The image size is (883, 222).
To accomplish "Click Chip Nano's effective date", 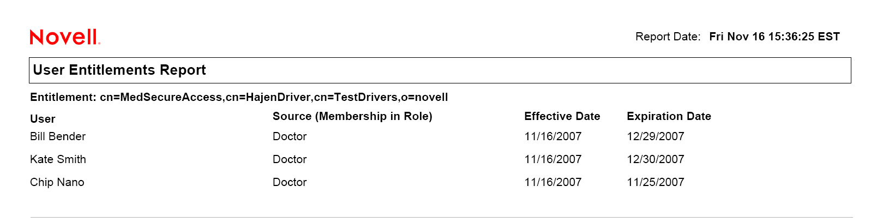I will (x=553, y=182).
